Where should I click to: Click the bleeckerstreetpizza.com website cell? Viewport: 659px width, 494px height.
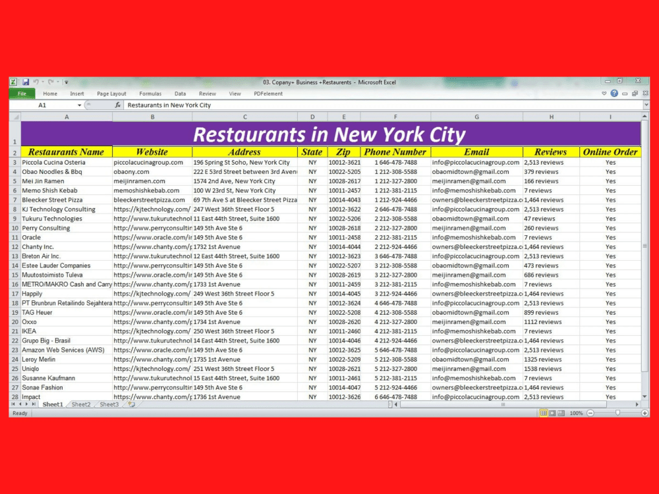(x=152, y=200)
